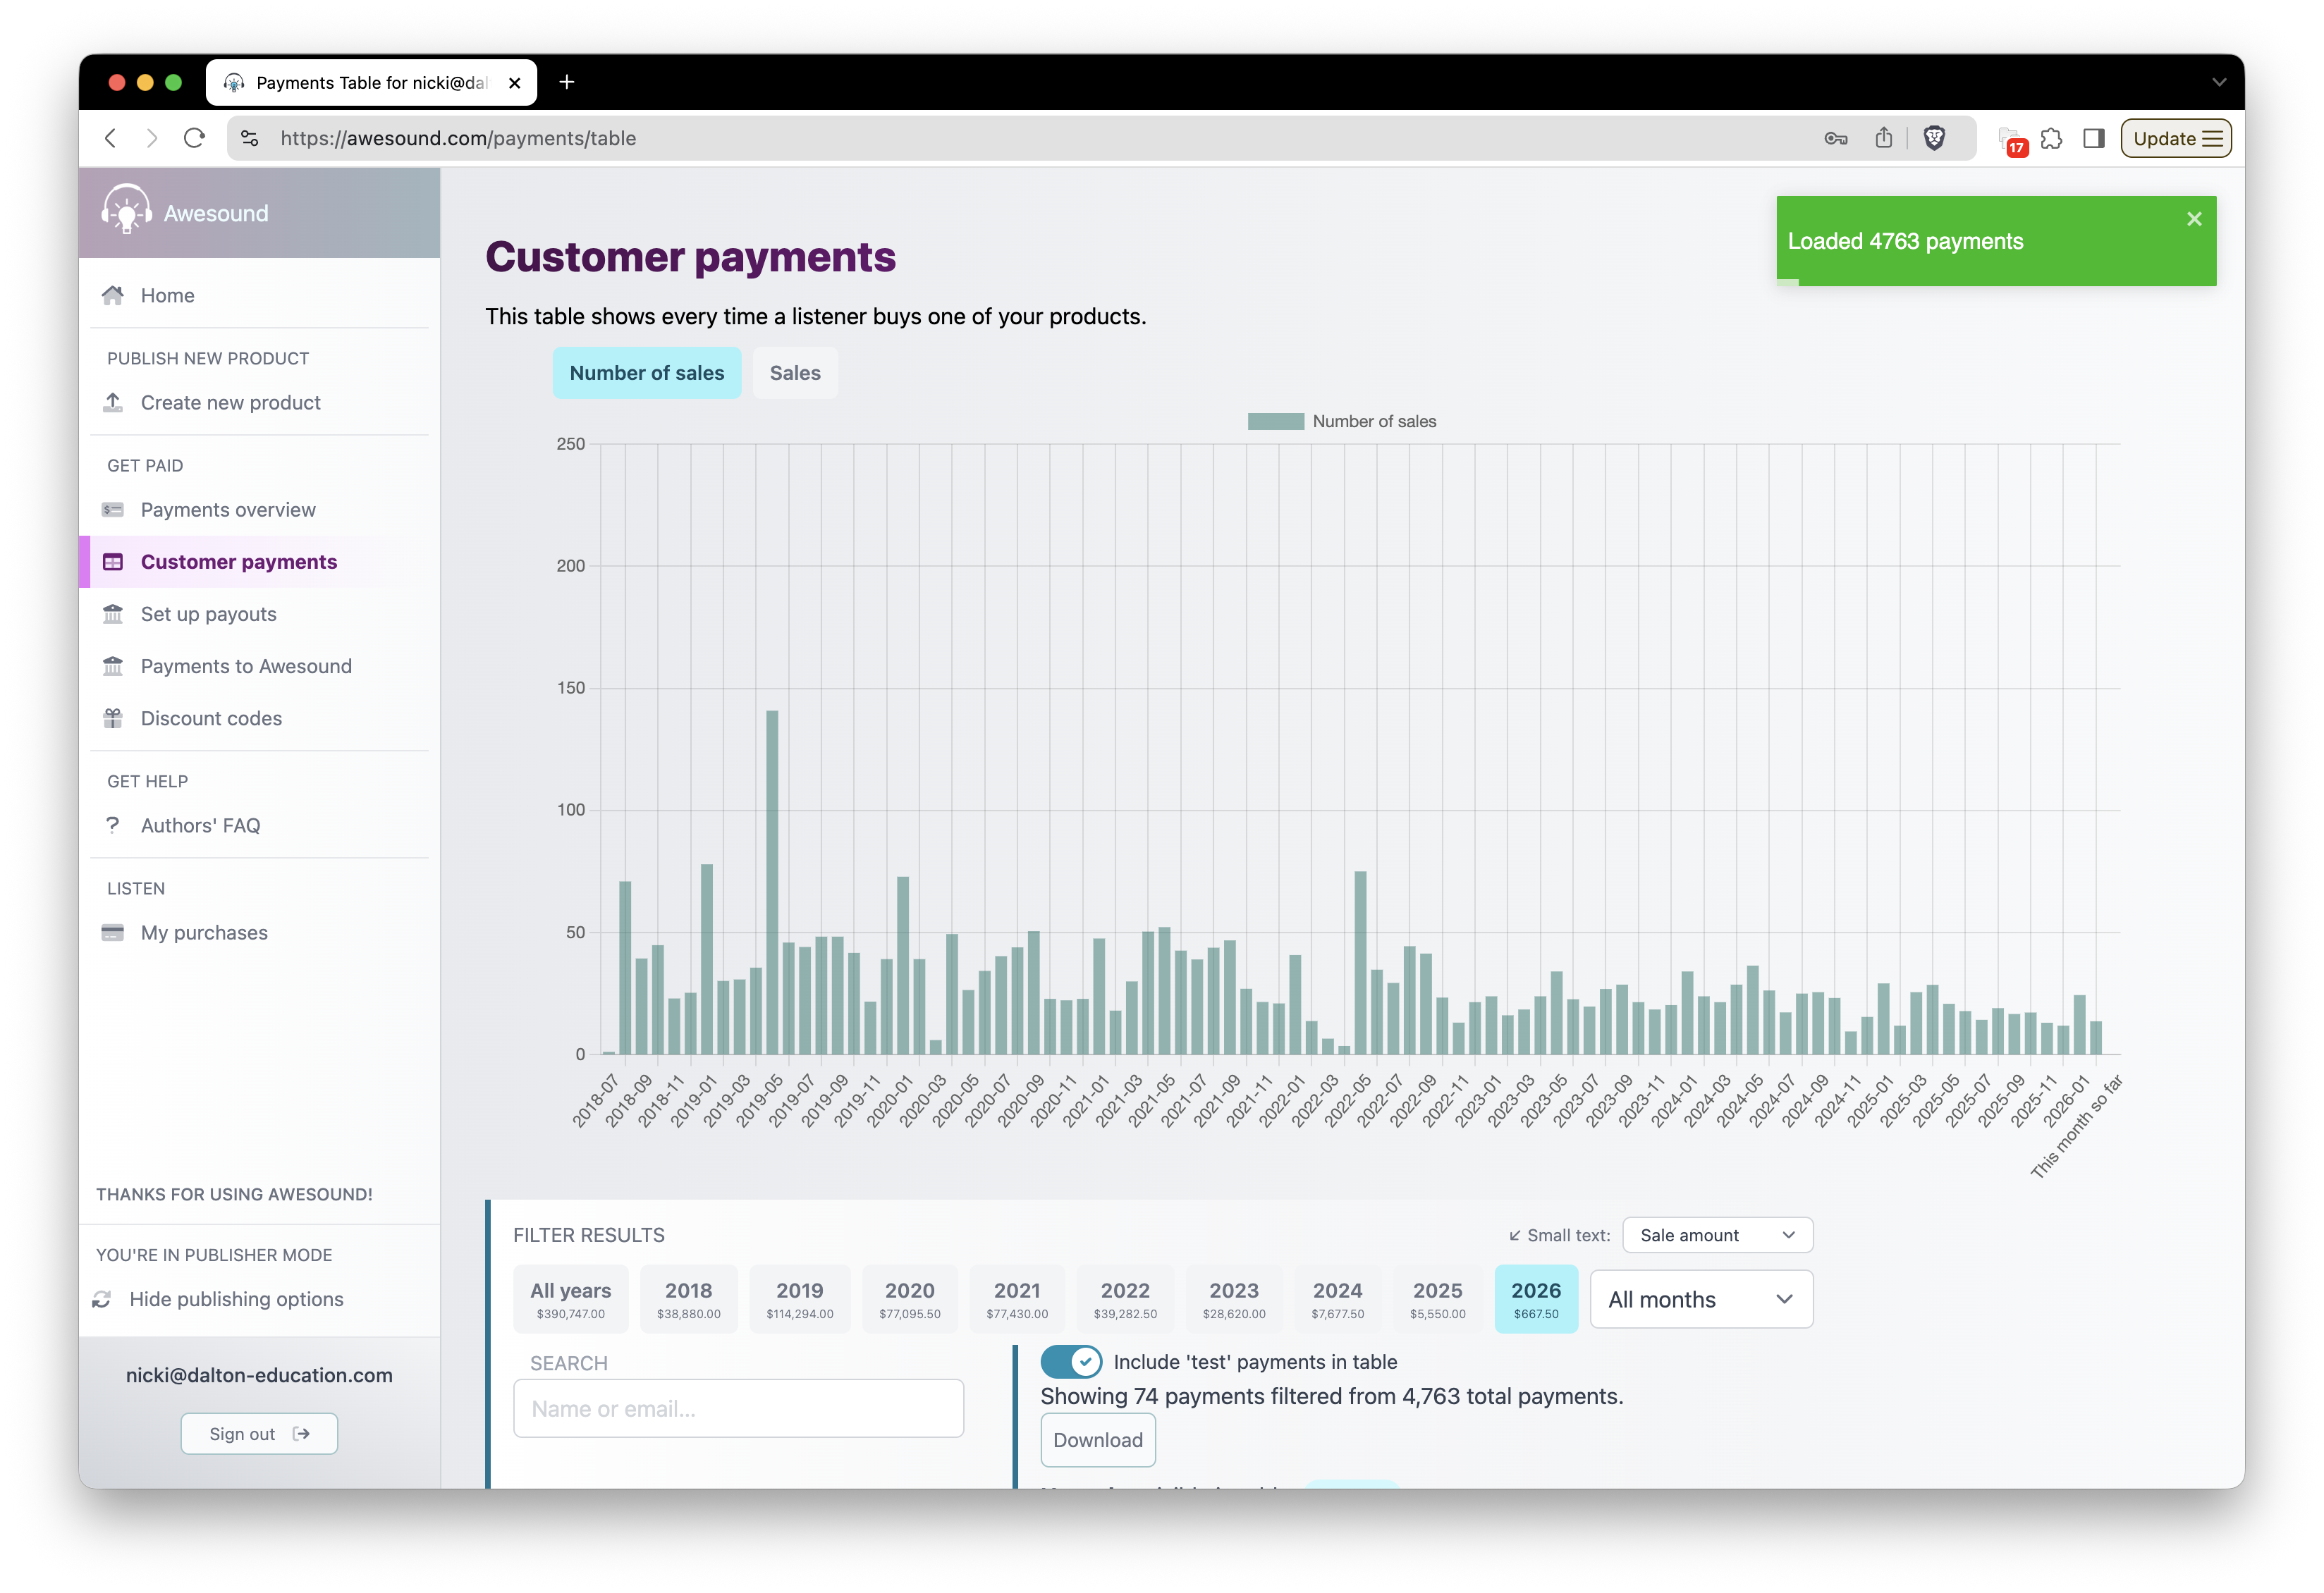Click the Authors' FAQ question mark icon

(x=113, y=825)
